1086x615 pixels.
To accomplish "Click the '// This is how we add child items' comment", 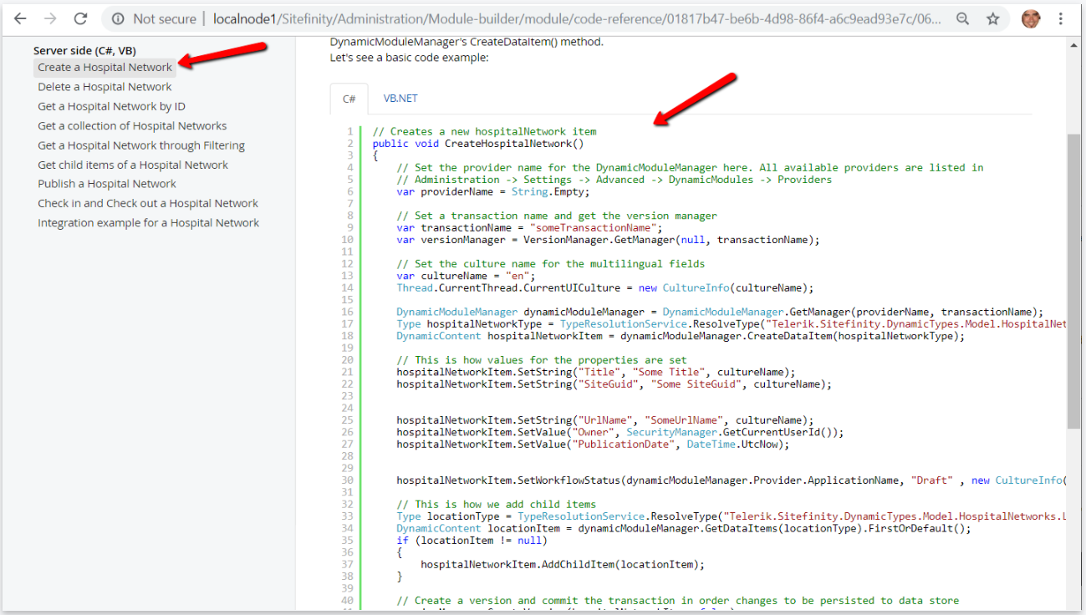I will click(x=497, y=504).
